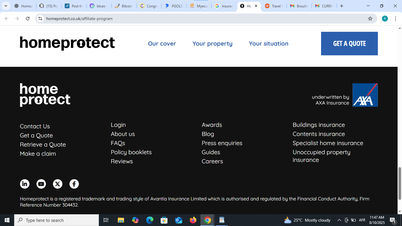This screenshot has height=226, width=402.
Task: Open Copilot app from taskbar
Action: point(135,220)
